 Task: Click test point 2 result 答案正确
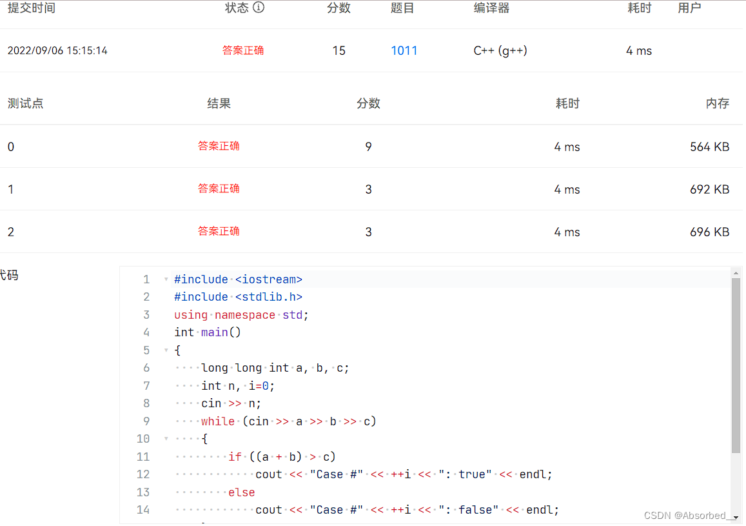click(219, 232)
